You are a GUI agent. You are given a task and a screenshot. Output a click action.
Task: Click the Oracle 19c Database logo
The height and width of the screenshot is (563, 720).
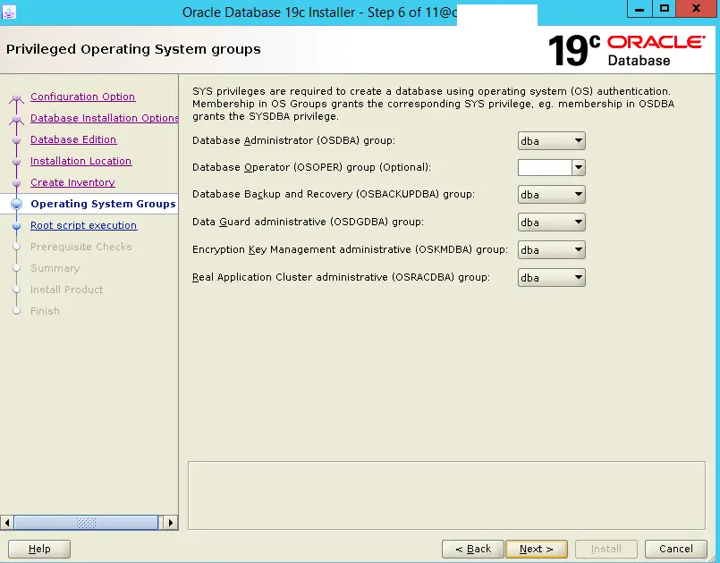tap(626, 50)
